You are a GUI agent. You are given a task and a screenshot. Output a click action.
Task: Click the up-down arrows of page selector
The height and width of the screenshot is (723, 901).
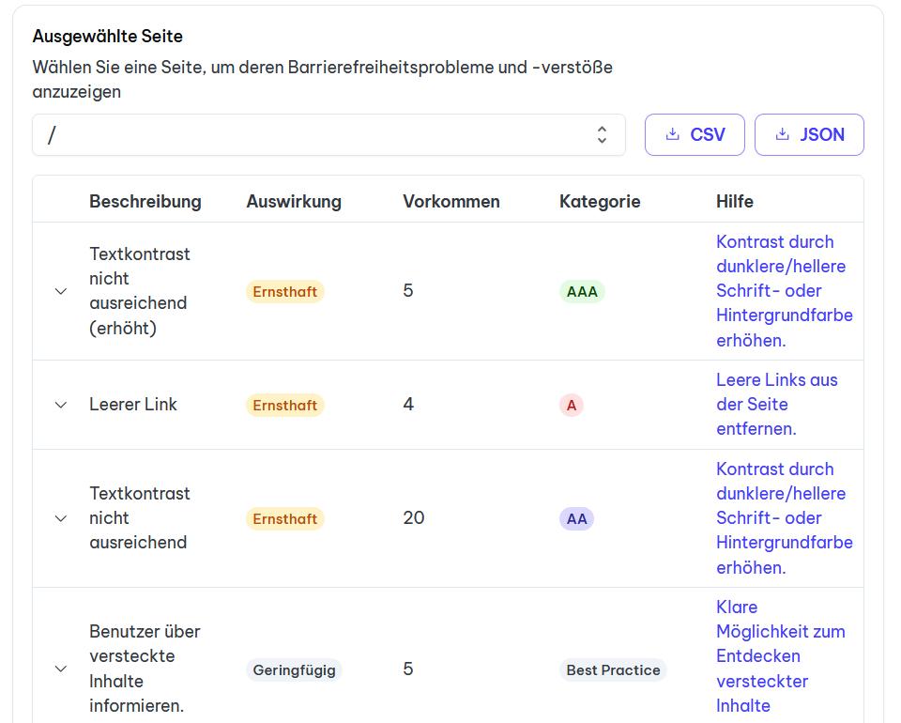click(602, 134)
